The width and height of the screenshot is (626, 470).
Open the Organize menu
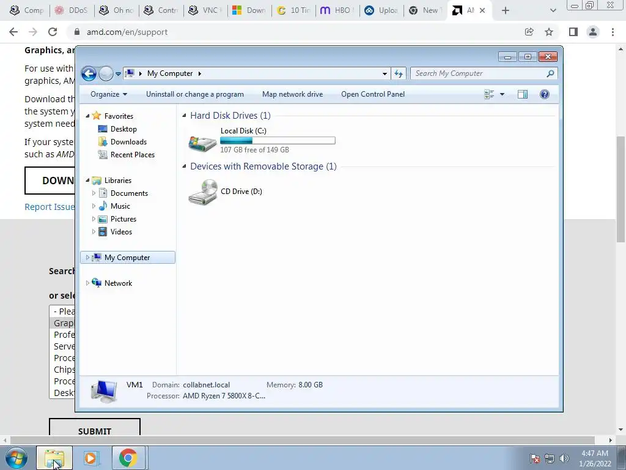tap(109, 94)
